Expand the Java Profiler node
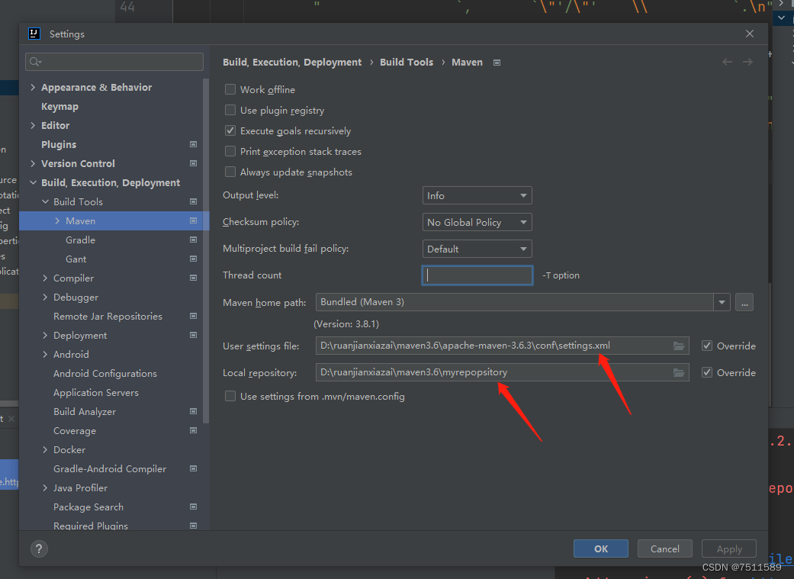 45,487
